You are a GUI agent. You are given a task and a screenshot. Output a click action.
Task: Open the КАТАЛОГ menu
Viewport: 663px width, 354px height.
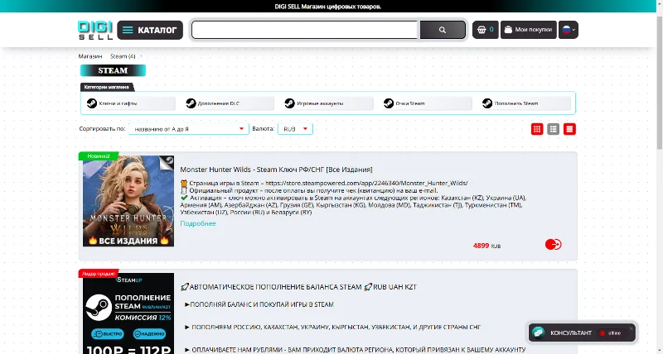(x=150, y=30)
